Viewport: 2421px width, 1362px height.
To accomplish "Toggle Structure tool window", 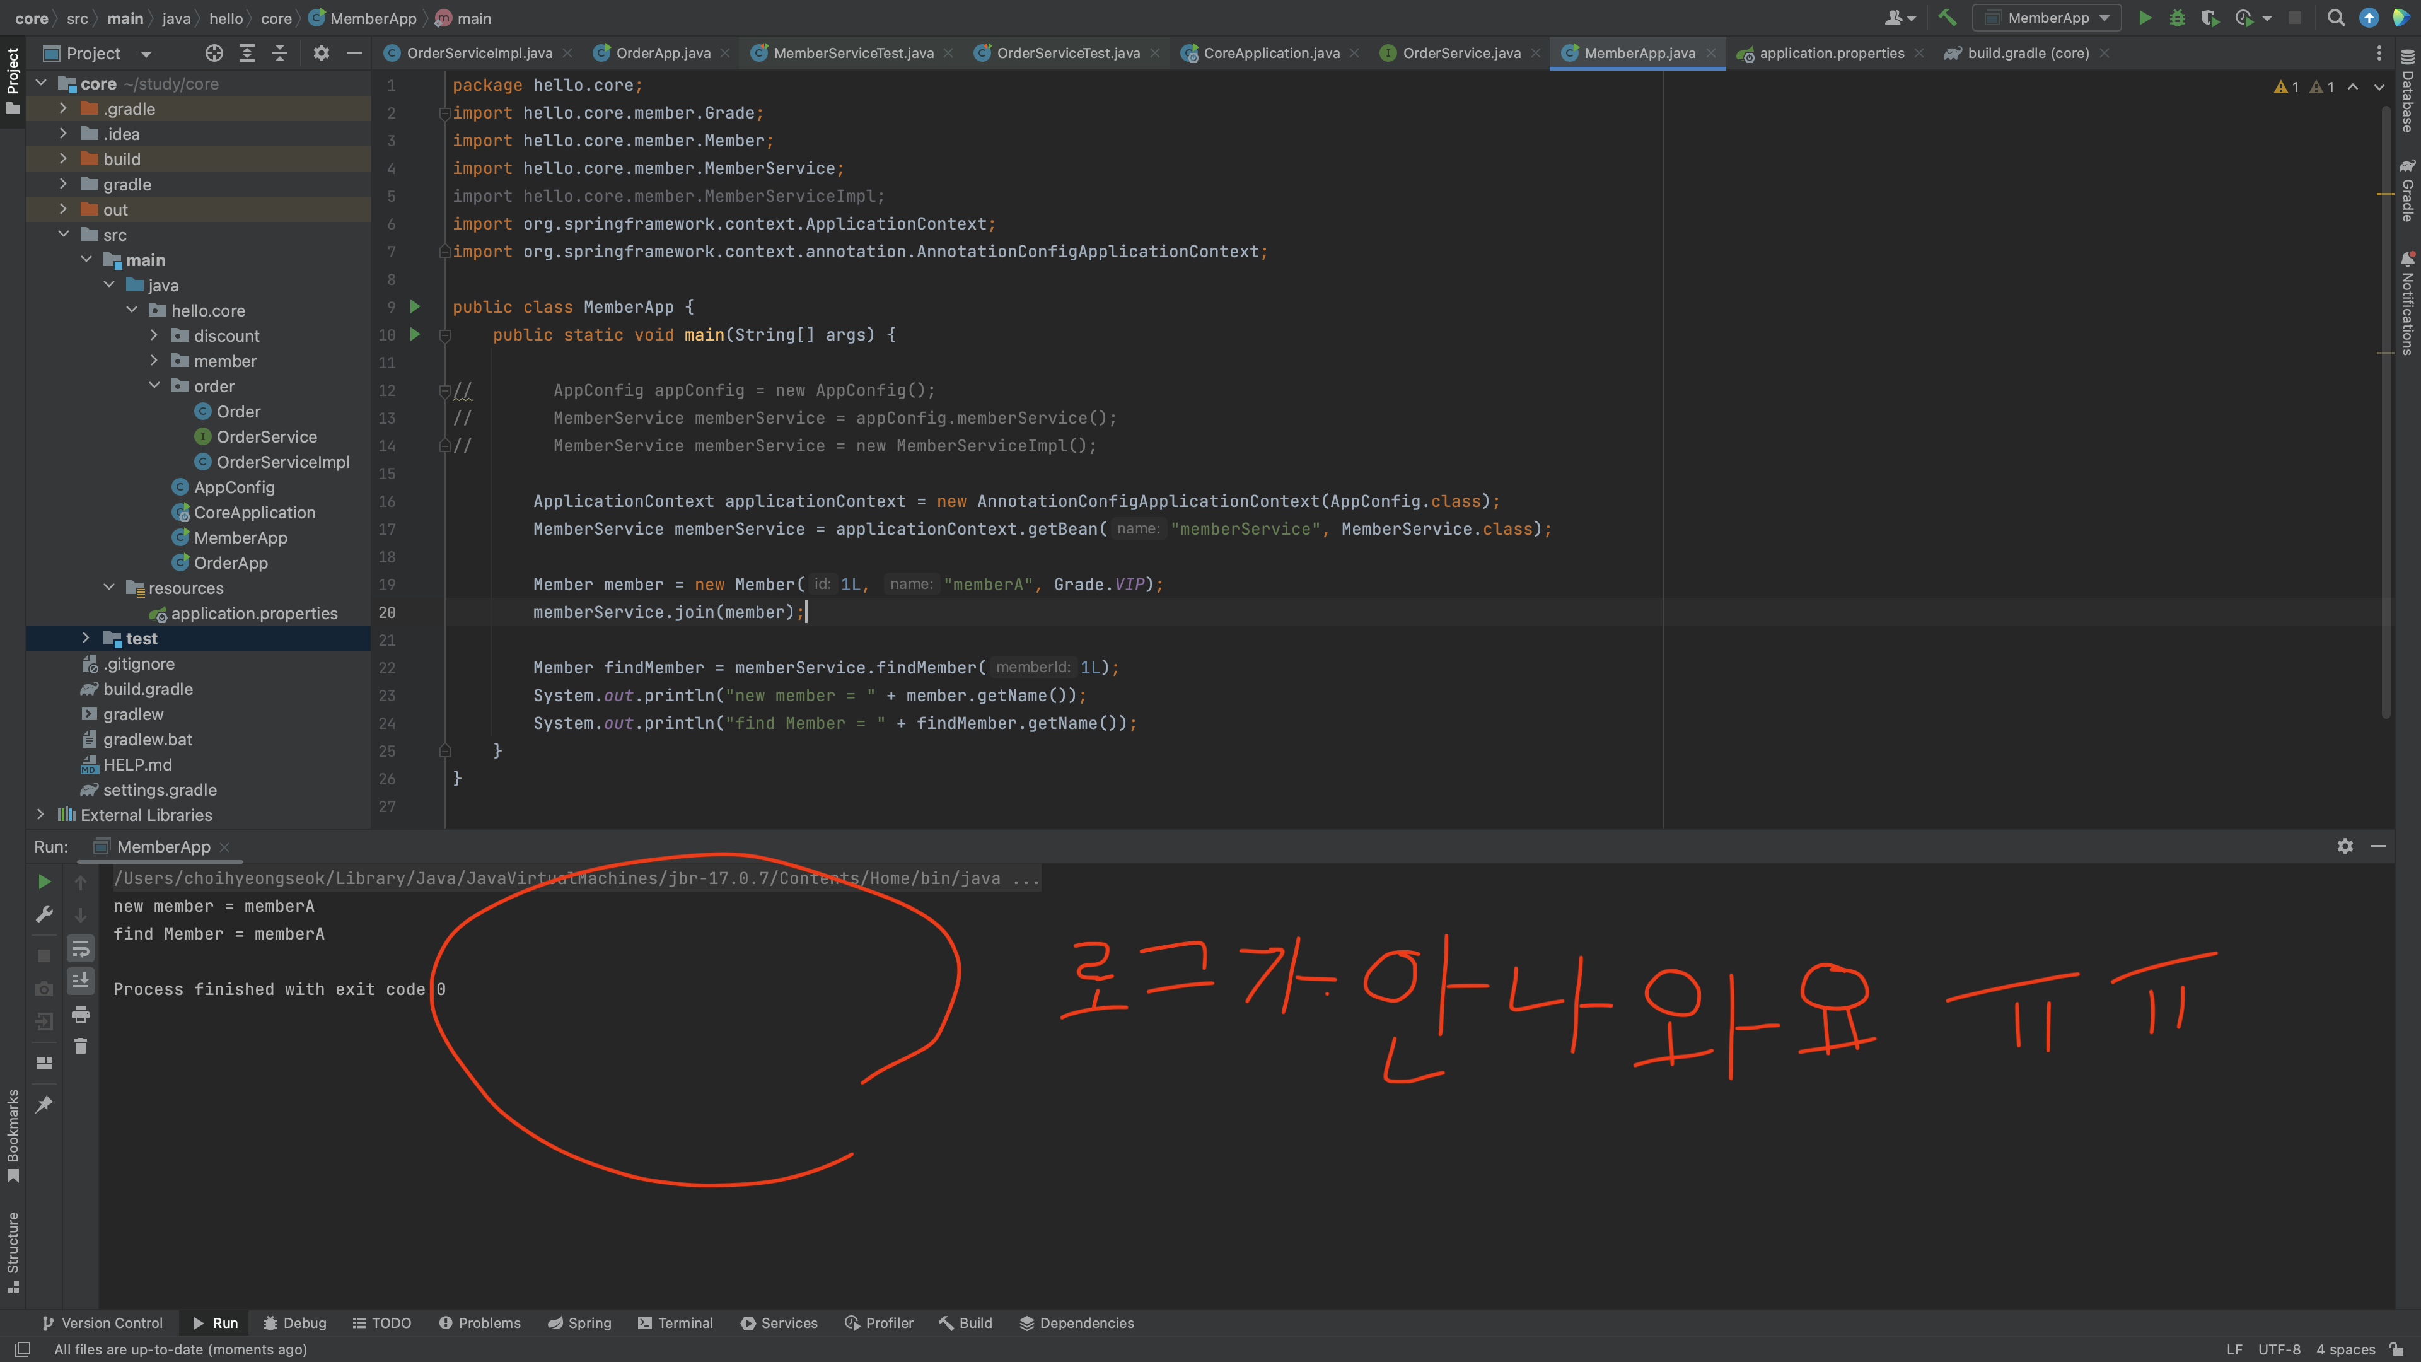I will coord(13,1252).
